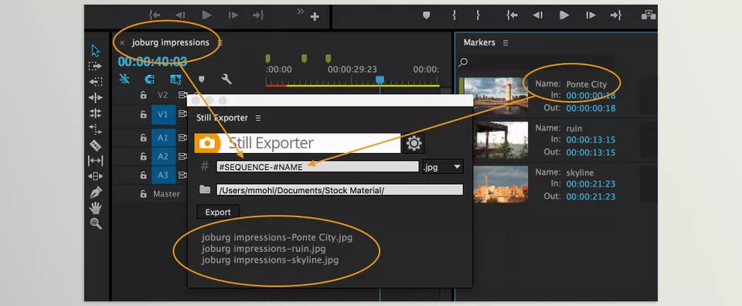Click first green marker on timeline ruler
The image size is (742, 306).
coord(268,59)
